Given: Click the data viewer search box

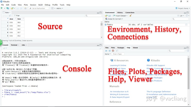Looking at the screenshot, I should (93, 16).
